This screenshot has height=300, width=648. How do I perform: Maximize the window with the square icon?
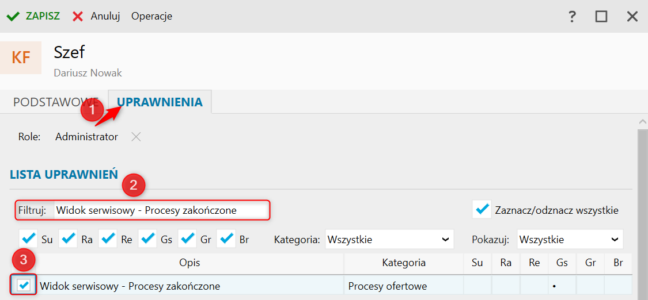coord(601,16)
